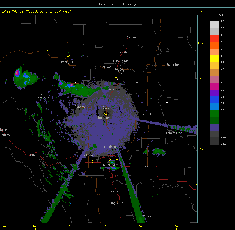Click the km unit label at bottom left
This screenshot has width=235, height=230.
(4, 227)
